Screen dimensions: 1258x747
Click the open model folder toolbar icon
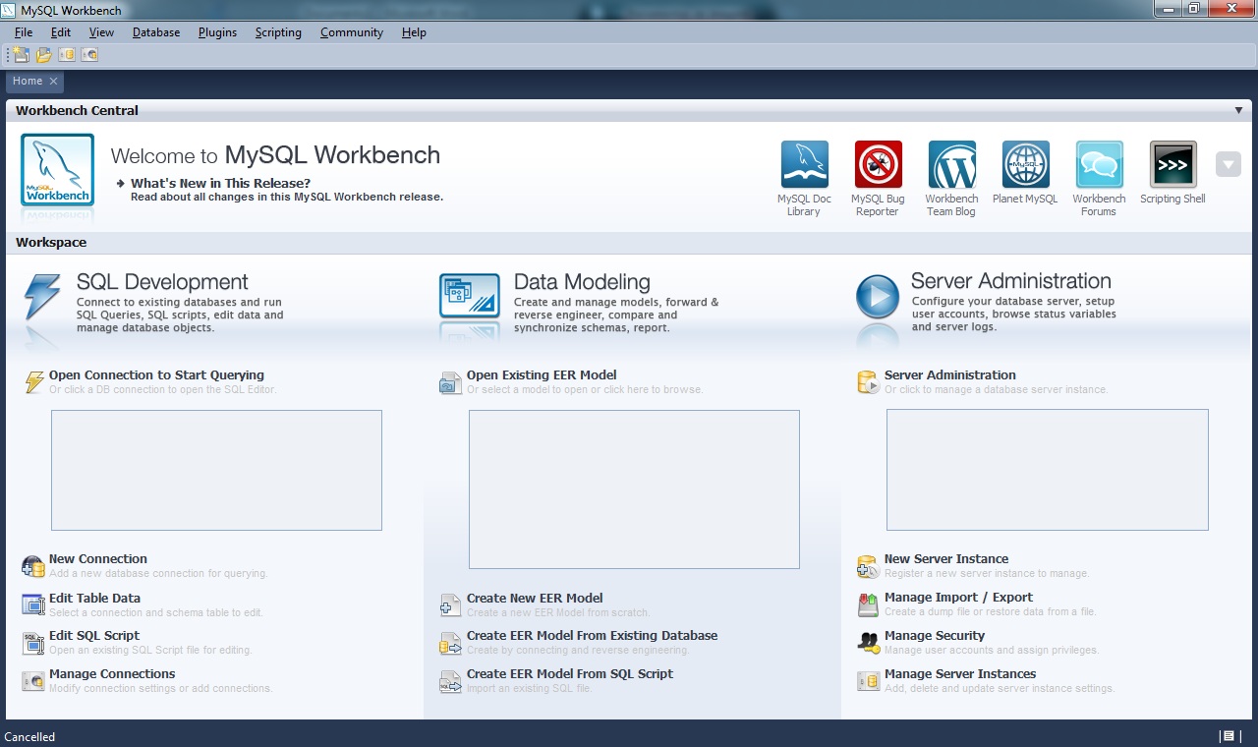coord(43,55)
